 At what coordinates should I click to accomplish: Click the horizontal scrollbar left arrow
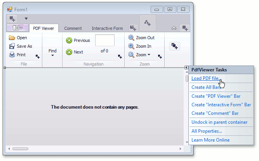coord(9,149)
